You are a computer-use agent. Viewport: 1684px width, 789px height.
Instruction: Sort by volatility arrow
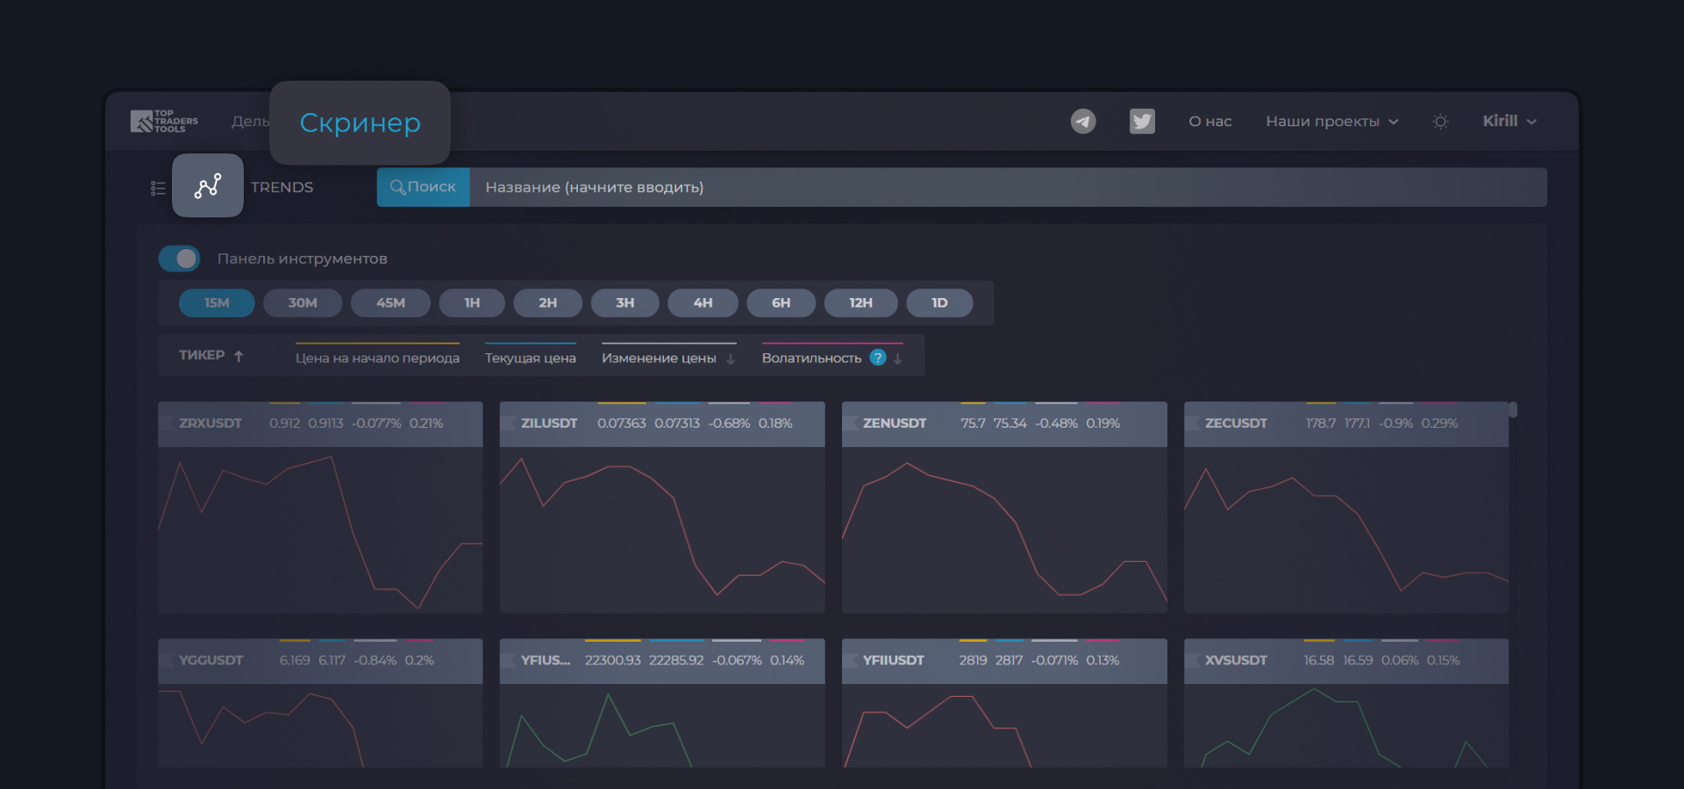click(x=897, y=359)
